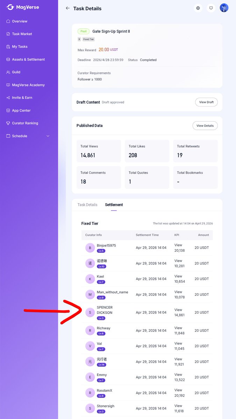Viewport: 236px width, 419px height.
Task: Click RasdamX's avatar circle
Action: [x=90, y=393]
